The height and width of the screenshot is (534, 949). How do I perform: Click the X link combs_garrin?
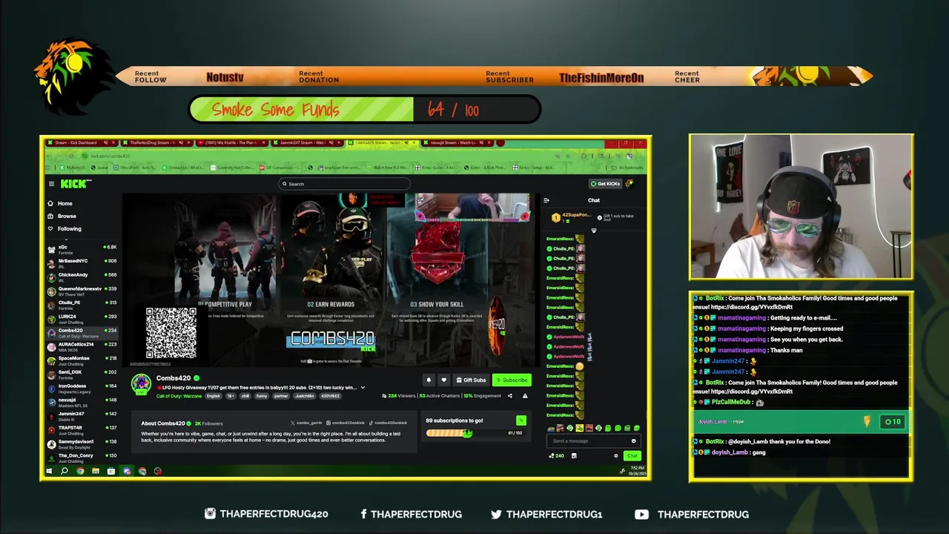pyautogui.click(x=307, y=423)
